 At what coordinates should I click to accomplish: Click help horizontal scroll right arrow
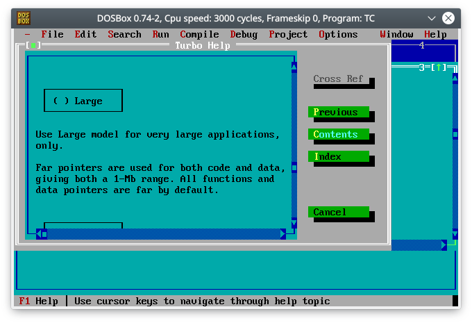(x=283, y=234)
